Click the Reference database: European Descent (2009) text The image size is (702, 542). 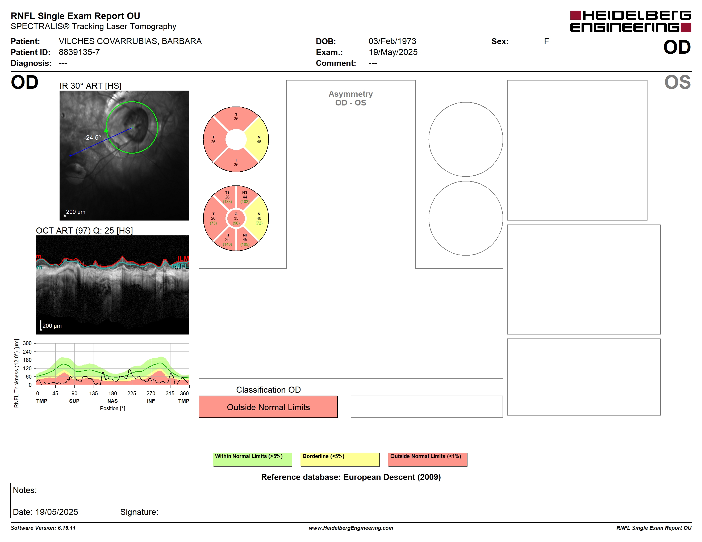(351, 477)
